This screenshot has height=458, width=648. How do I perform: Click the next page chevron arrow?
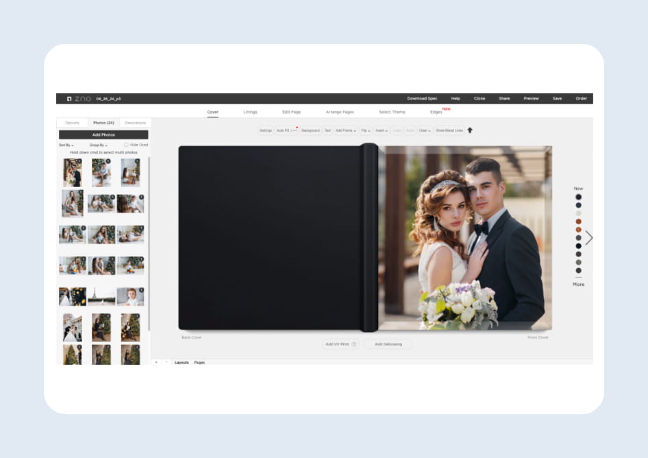point(588,238)
